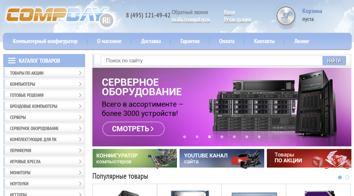Open the Конфигуратор компьютеров banner
Image resolution: width=354 pixels, height=196 pixels.
[135, 159]
